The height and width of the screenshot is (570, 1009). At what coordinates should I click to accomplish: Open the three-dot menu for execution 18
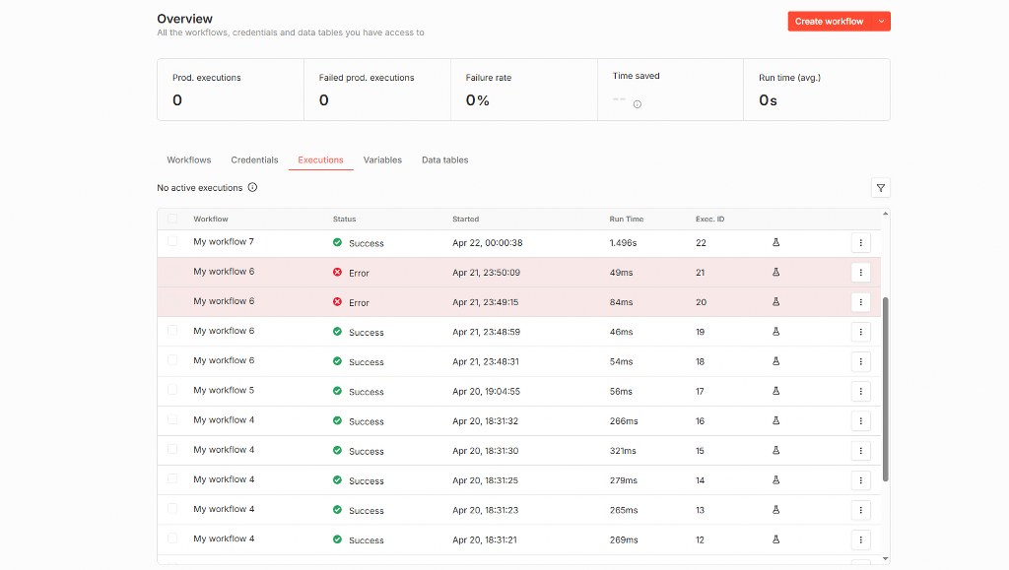[860, 361]
